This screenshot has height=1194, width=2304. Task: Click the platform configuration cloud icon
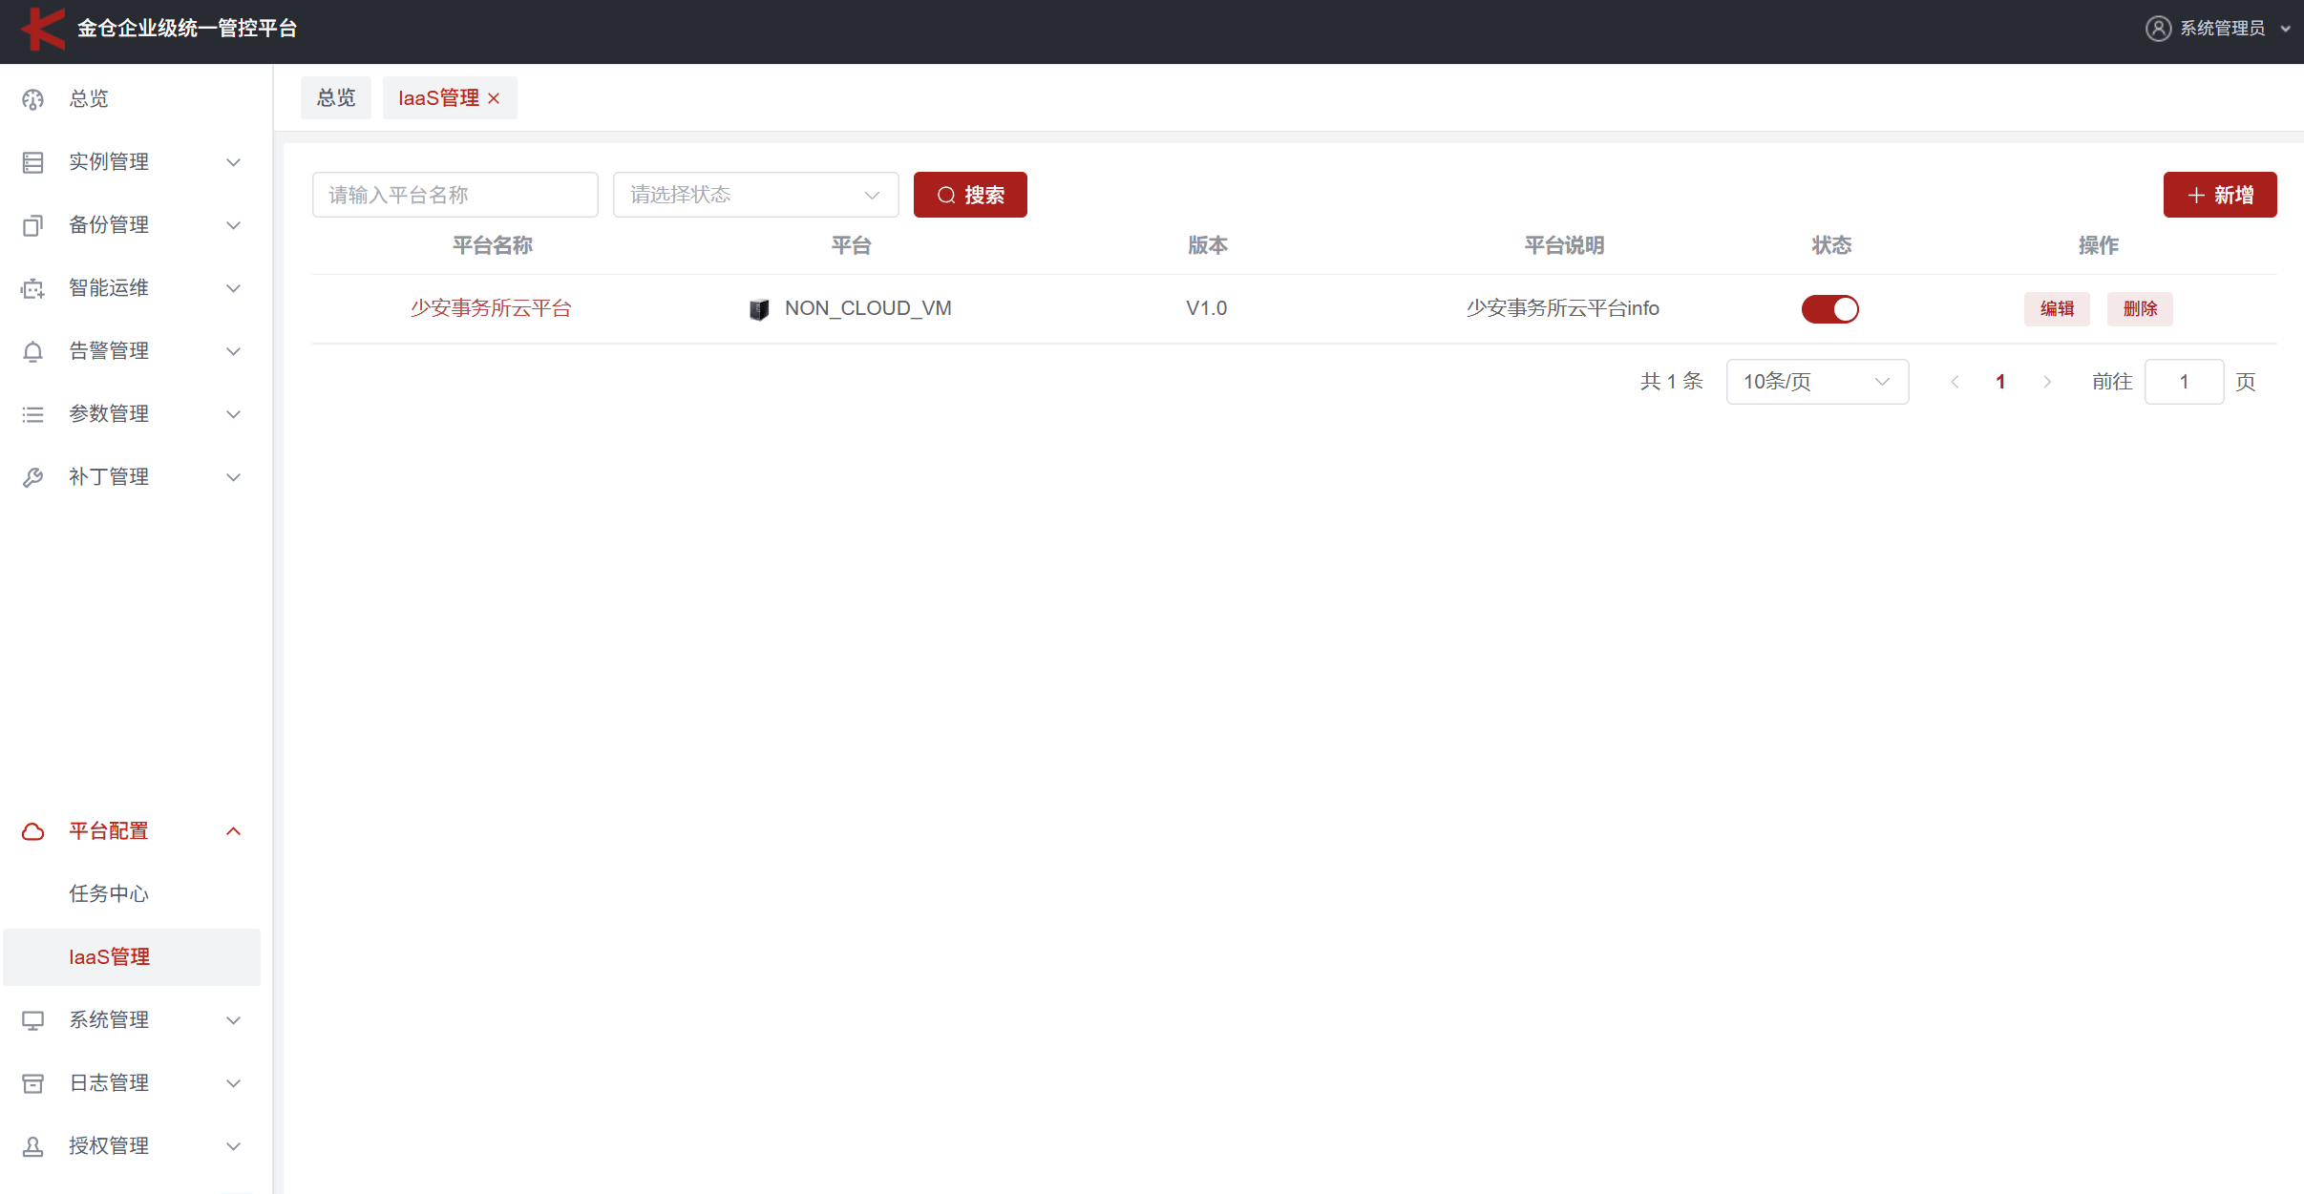tap(33, 831)
